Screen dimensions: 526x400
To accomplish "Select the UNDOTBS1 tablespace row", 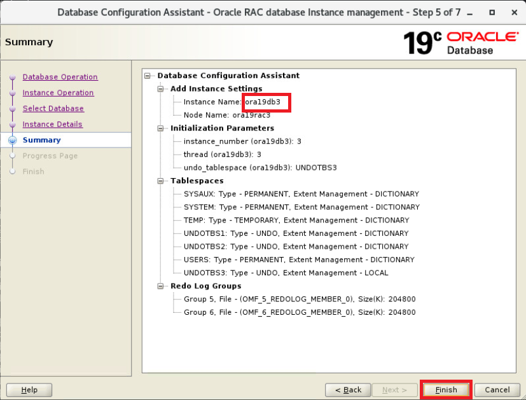I will 296,233.
